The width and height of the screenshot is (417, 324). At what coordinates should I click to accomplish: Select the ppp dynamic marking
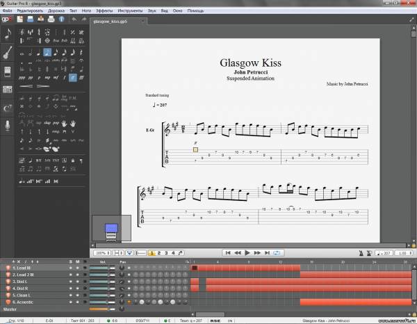(x=22, y=78)
